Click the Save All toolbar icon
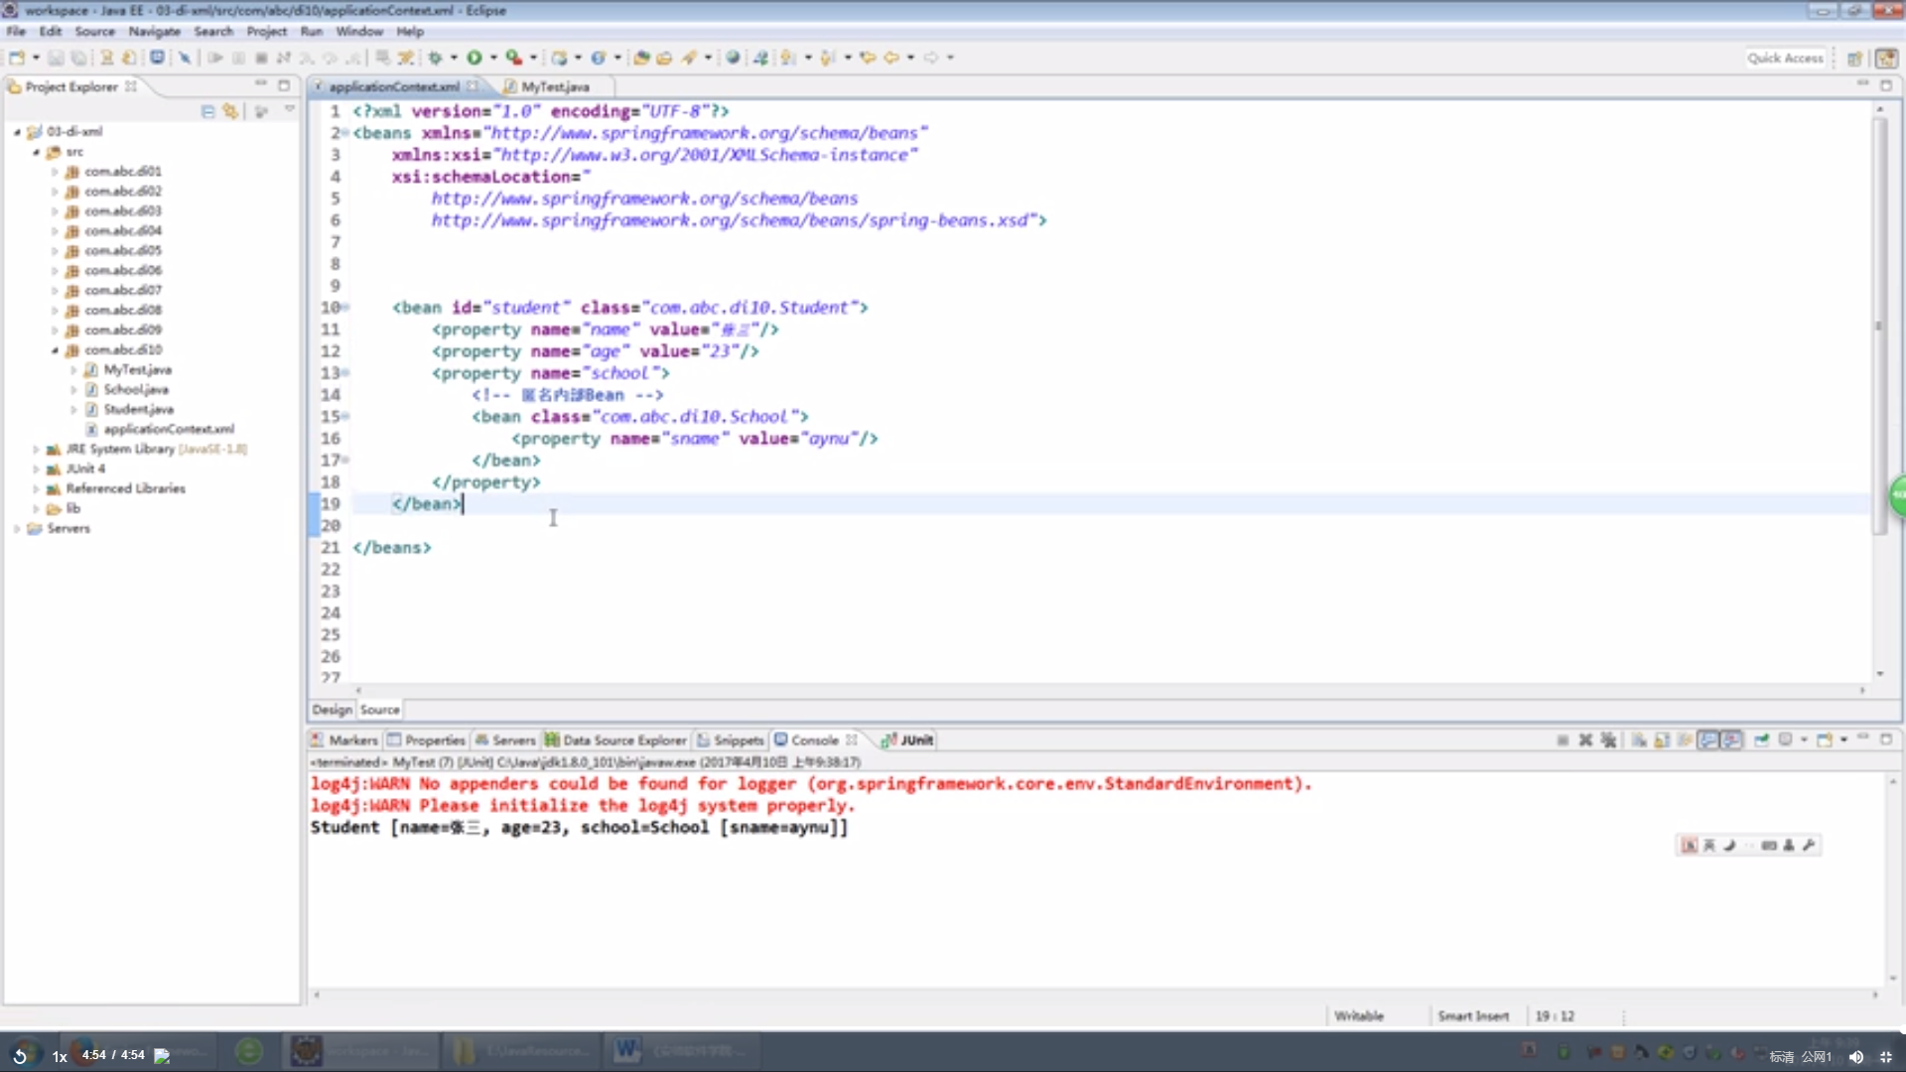Screen dimensions: 1906x1072 click(78, 58)
